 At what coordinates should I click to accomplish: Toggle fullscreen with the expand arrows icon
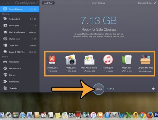155,3
